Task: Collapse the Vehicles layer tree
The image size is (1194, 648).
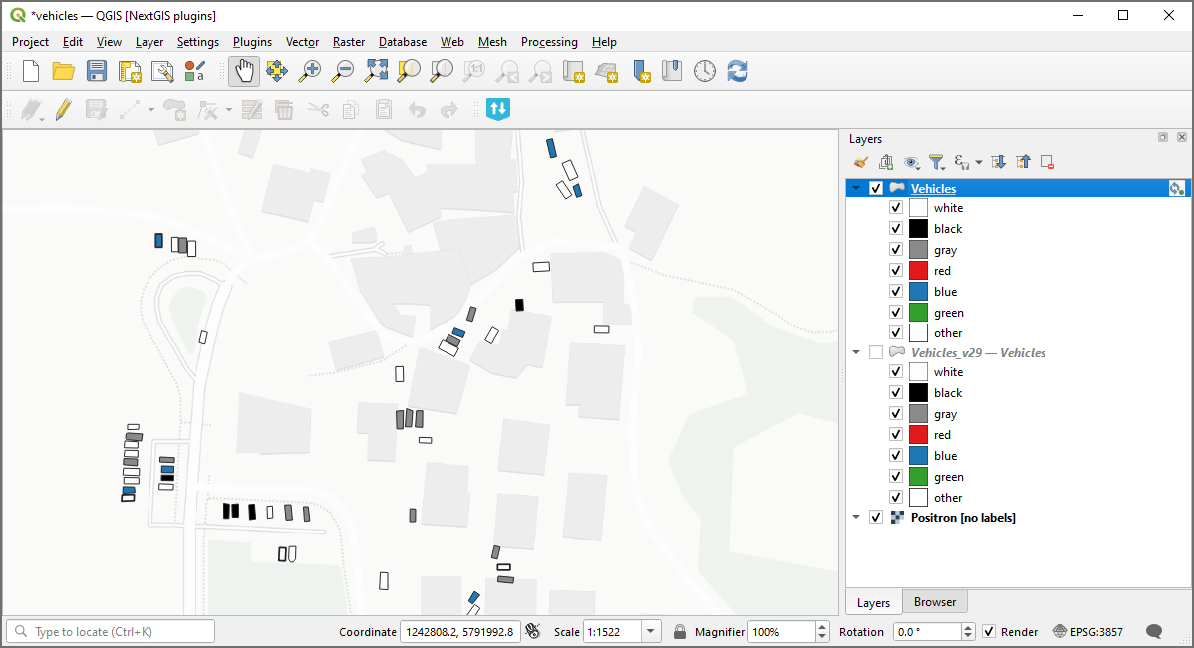Action: pos(855,188)
